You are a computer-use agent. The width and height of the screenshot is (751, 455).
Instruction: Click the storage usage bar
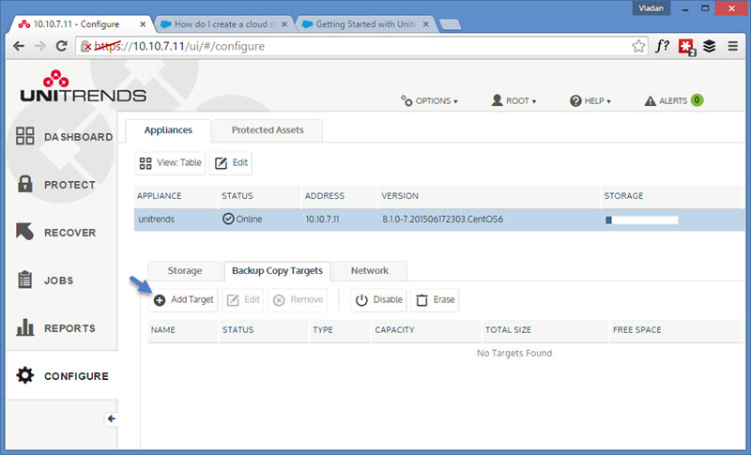tap(642, 220)
